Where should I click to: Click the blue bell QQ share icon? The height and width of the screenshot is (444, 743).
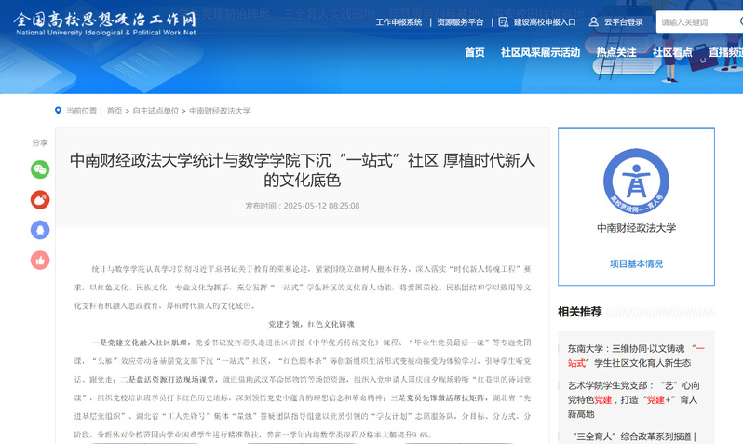[40, 230]
